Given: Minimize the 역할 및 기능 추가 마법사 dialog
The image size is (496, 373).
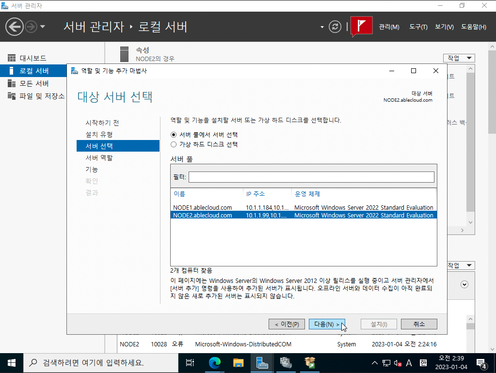Looking at the screenshot, I should [392, 71].
